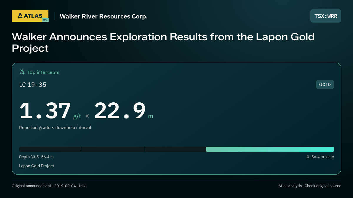The image size is (353, 198).
Task: Click Reported grade × downhole interval caption
Action: coord(55,128)
